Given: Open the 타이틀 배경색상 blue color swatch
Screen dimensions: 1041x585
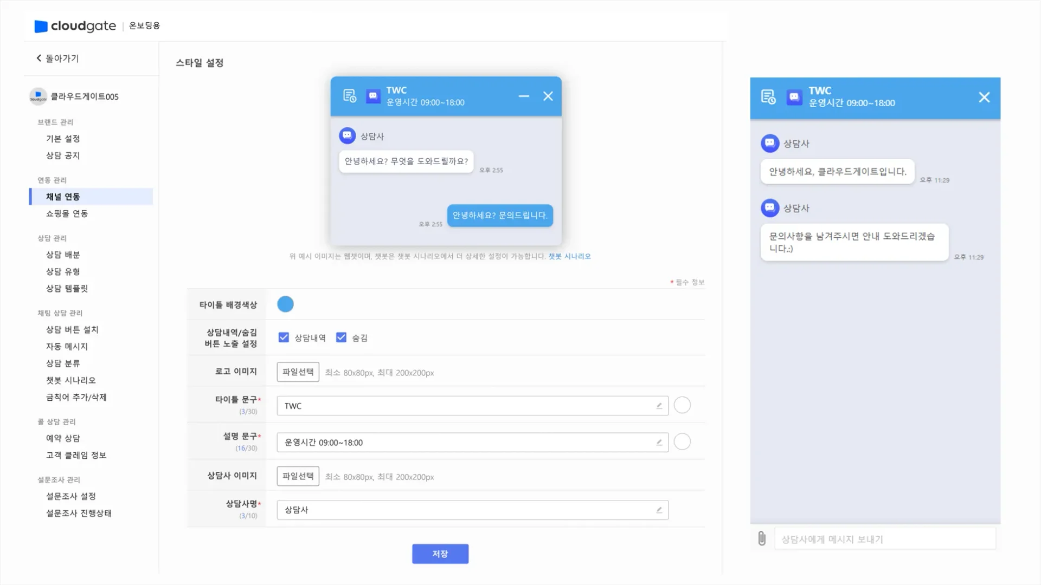Looking at the screenshot, I should click(285, 304).
